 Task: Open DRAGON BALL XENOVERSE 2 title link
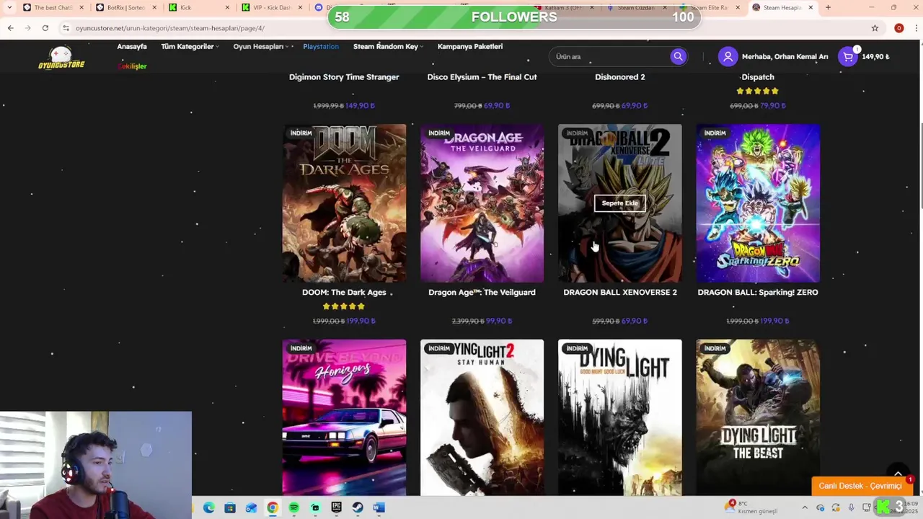(620, 293)
